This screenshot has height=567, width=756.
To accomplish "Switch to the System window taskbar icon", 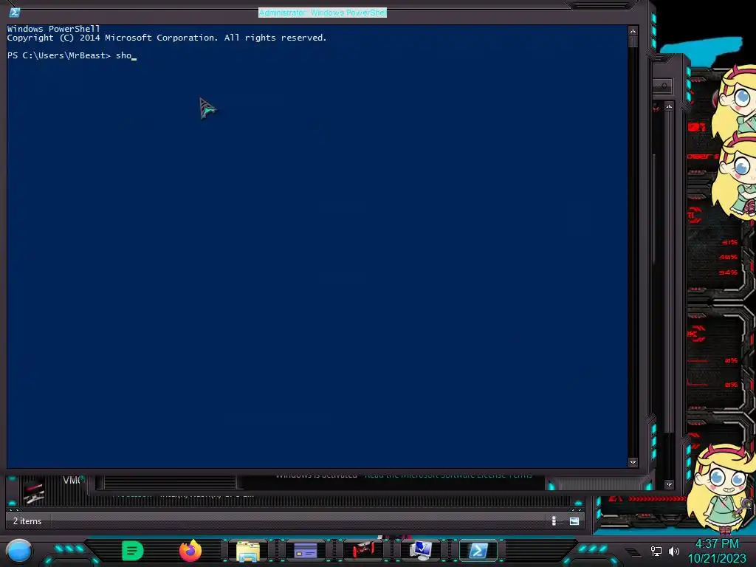I will coord(420,551).
